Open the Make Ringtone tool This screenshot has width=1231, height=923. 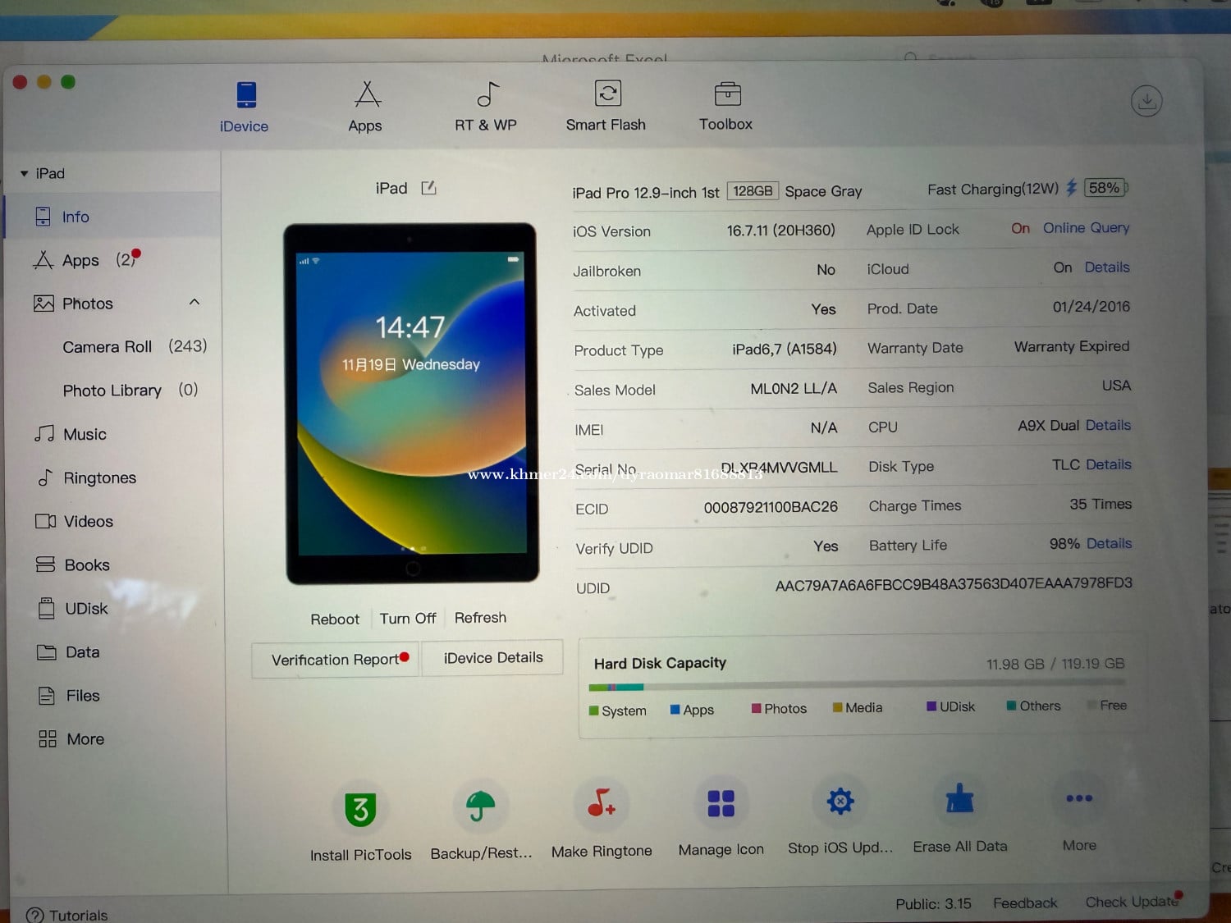601,804
